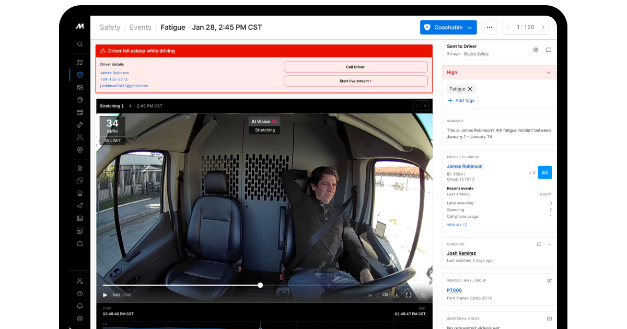
Task: Mute the video volume
Action: coord(385,295)
